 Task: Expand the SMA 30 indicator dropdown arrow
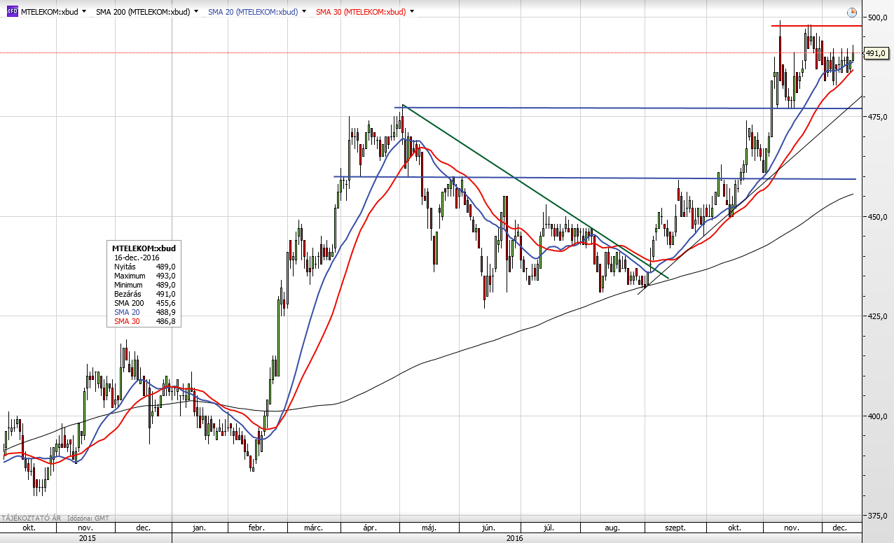point(411,12)
